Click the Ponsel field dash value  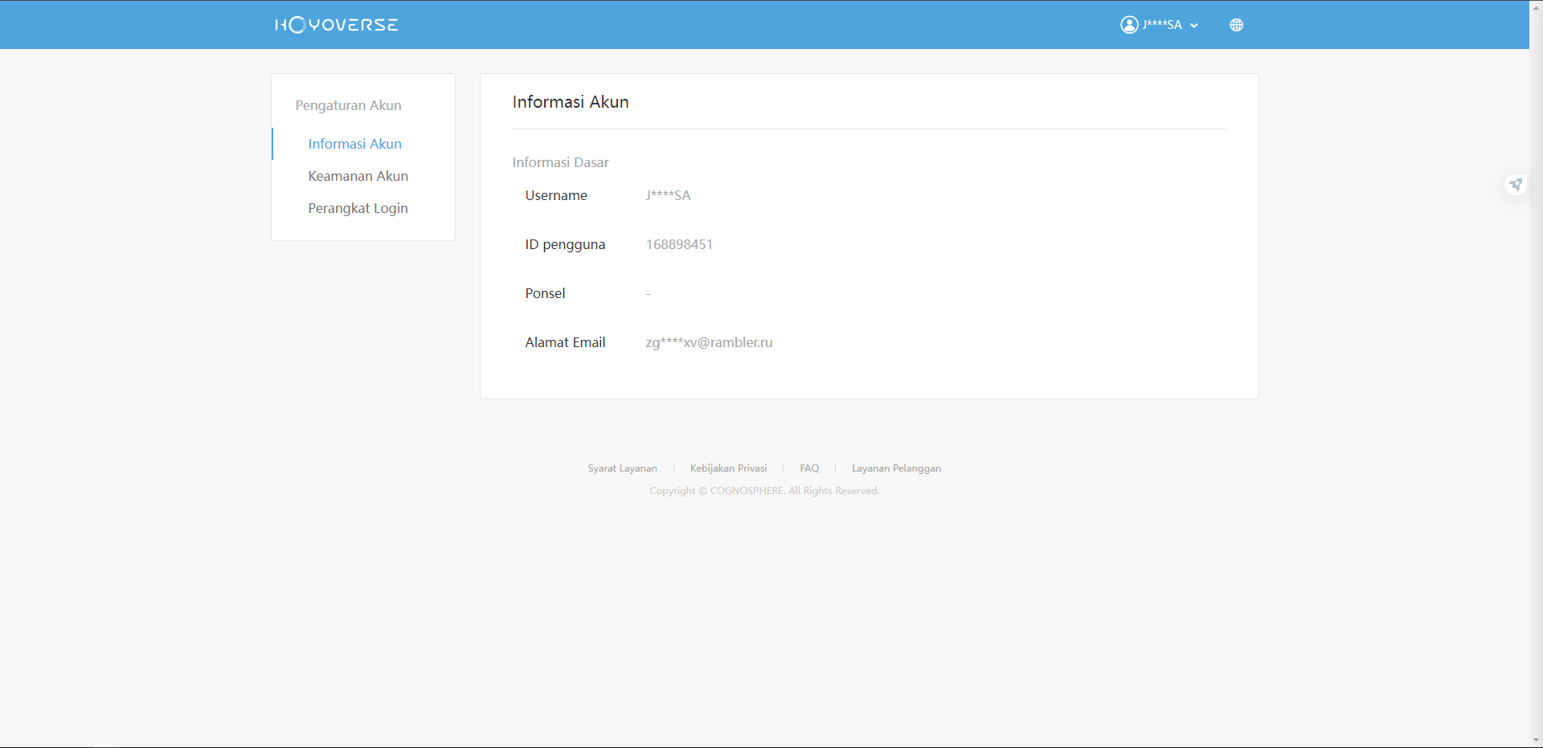649,294
